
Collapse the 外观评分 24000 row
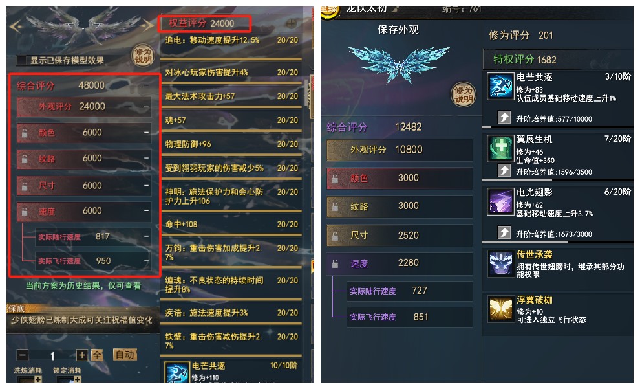point(145,106)
